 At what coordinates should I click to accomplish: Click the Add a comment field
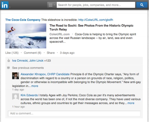coord(74,113)
